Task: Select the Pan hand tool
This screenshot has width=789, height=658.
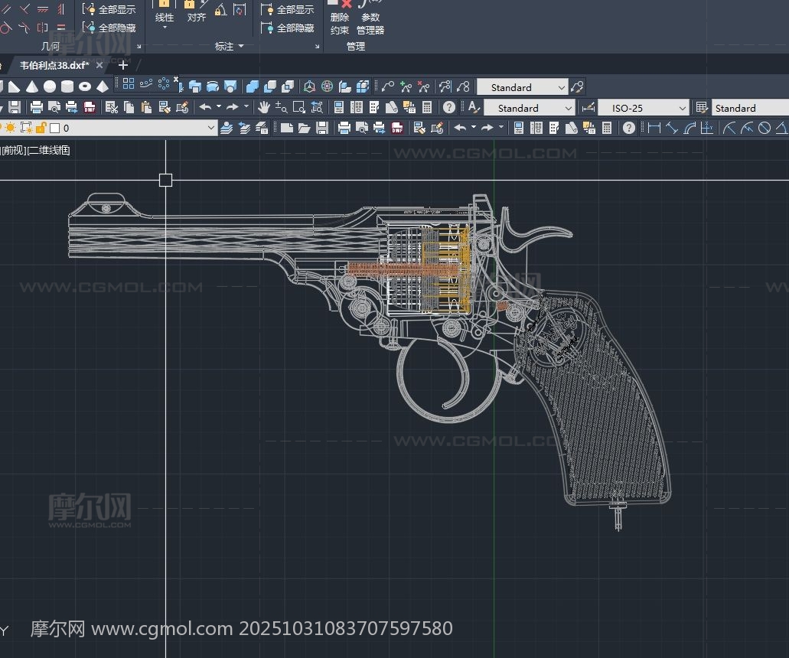Action: coord(264,107)
